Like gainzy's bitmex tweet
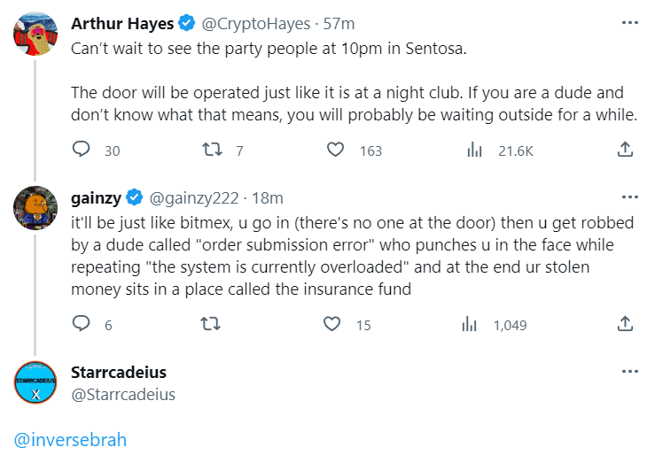The height and width of the screenshot is (455, 655). click(x=332, y=325)
